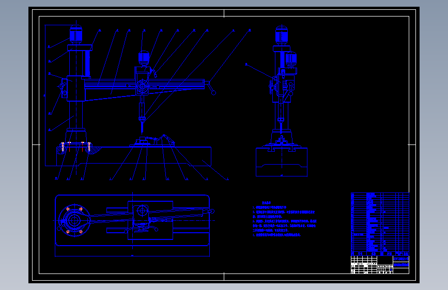
Task: Select the top motor in the side view
Action: tap(282, 35)
